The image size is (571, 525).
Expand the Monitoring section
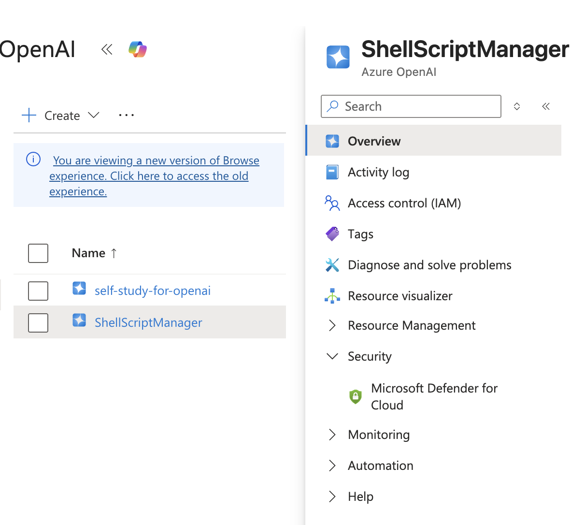coord(332,435)
